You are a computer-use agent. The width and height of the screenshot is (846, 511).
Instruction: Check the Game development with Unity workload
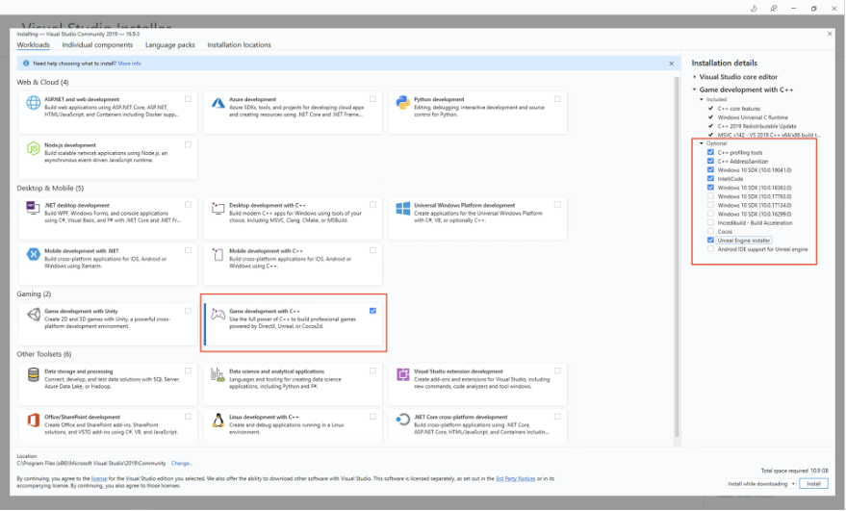click(188, 311)
